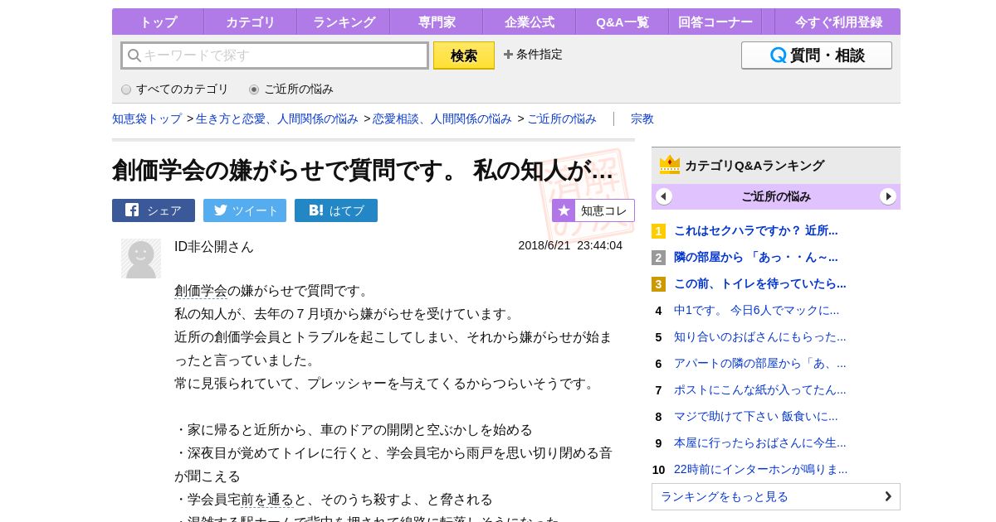996x522 pixels.
Task: Show previous ranking category arrow
Action: pos(664,196)
